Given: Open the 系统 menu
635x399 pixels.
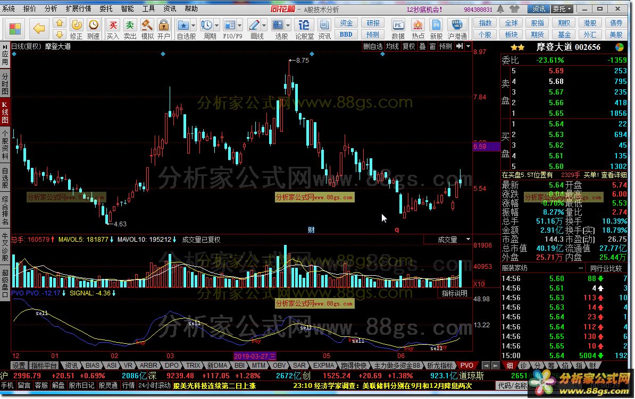Looking at the screenshot, I should click(9, 9).
